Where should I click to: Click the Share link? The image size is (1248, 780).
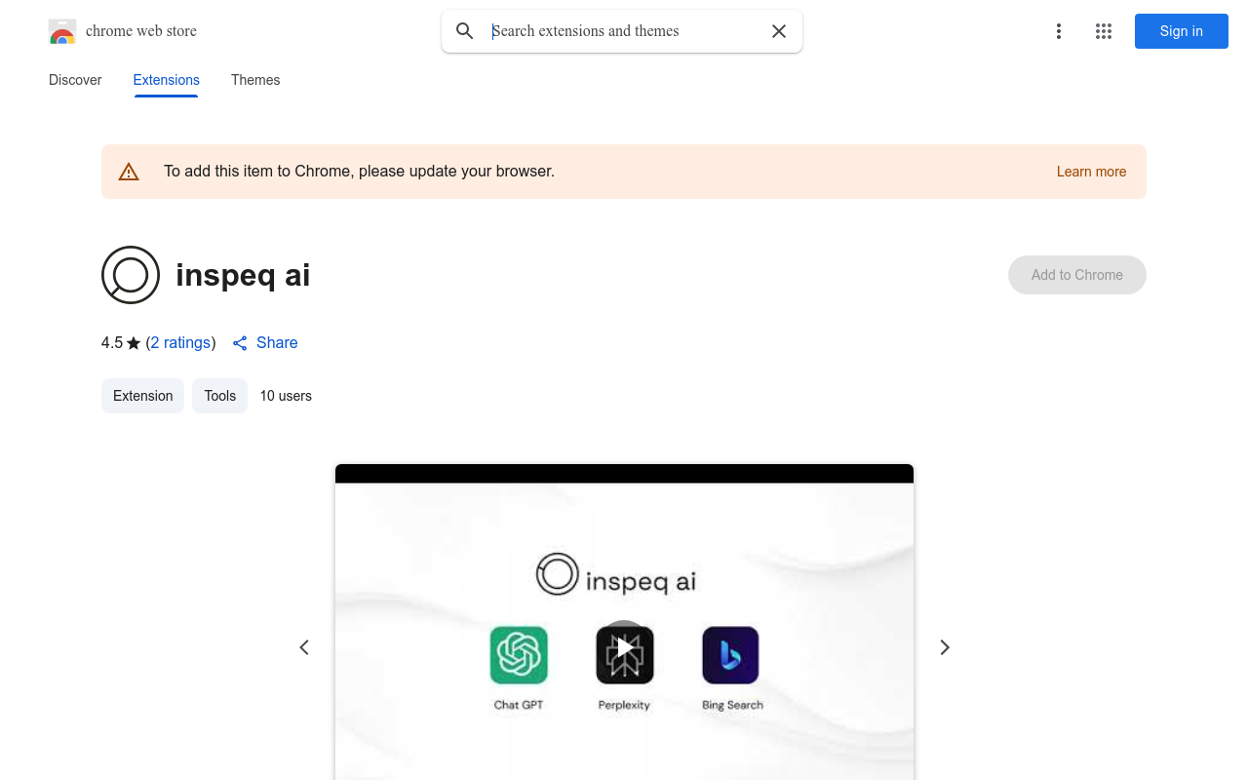point(277,343)
